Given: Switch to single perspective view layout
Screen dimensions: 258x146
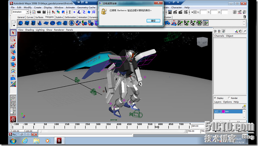Looking at the screenshot, I should point(13,98).
